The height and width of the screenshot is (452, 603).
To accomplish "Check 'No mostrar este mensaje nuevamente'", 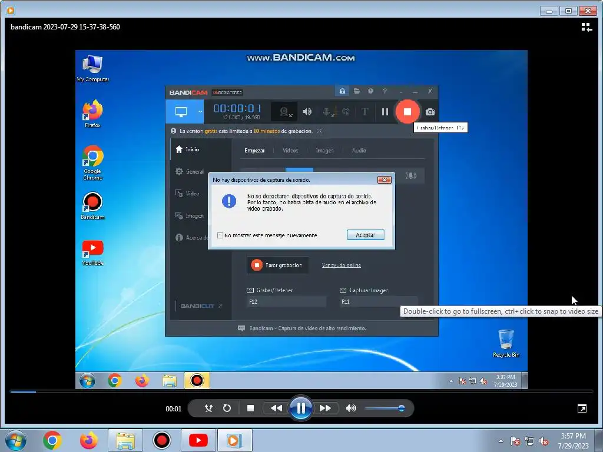I will pos(220,235).
